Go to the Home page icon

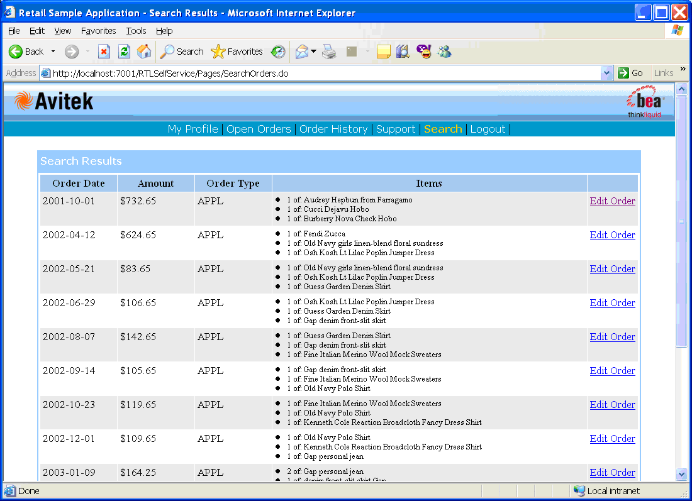pyautogui.click(x=144, y=52)
